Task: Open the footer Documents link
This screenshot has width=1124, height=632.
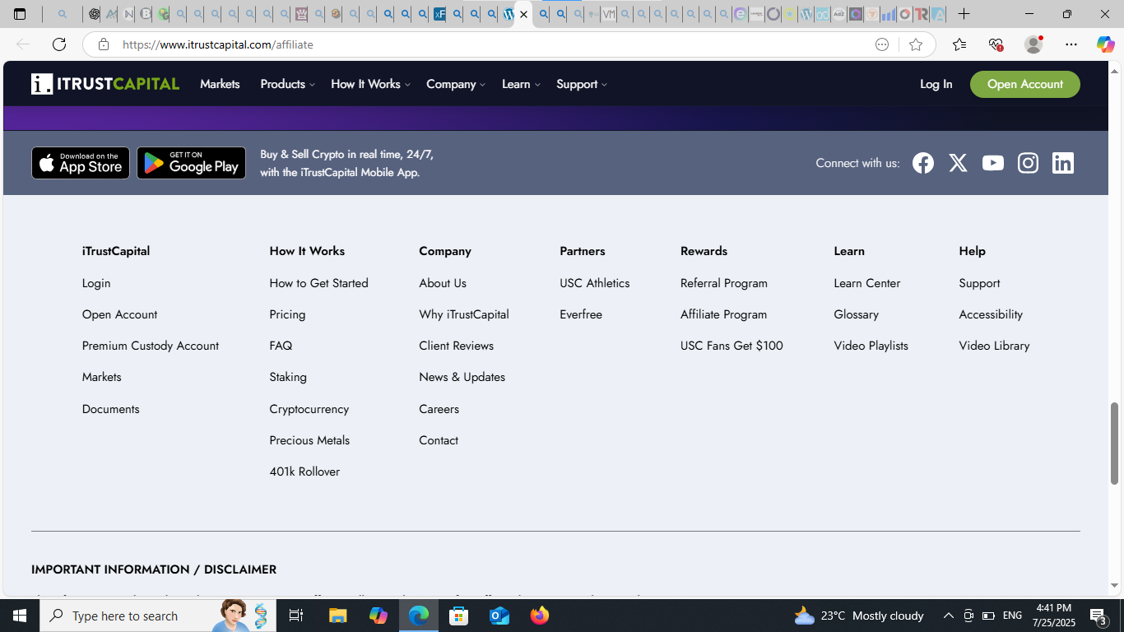Action: (111, 409)
